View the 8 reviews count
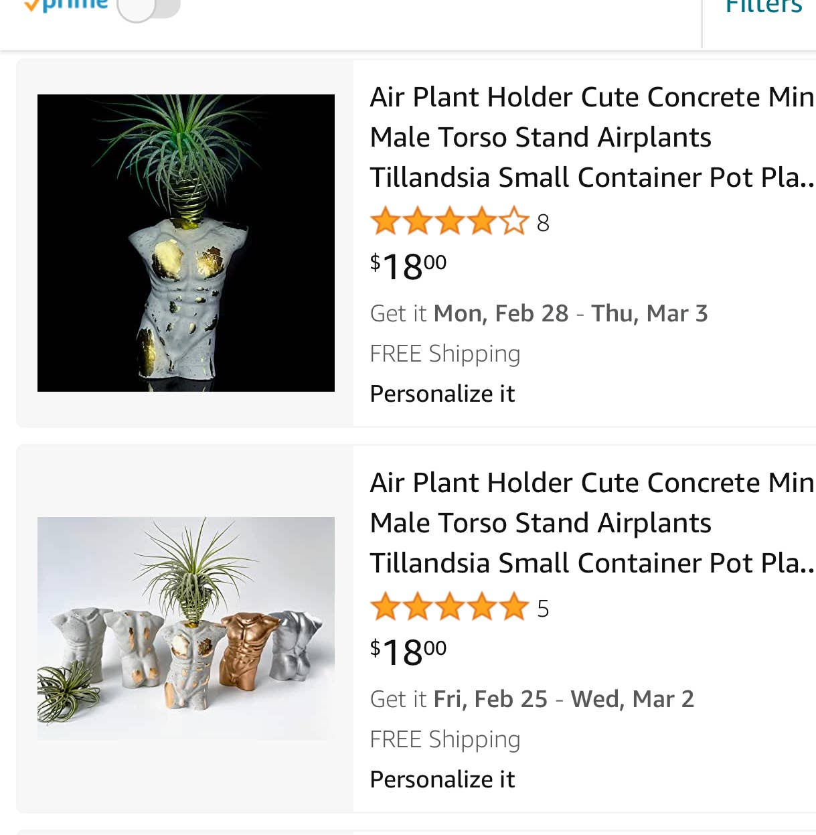Image resolution: width=816 pixels, height=835 pixels. tap(543, 223)
